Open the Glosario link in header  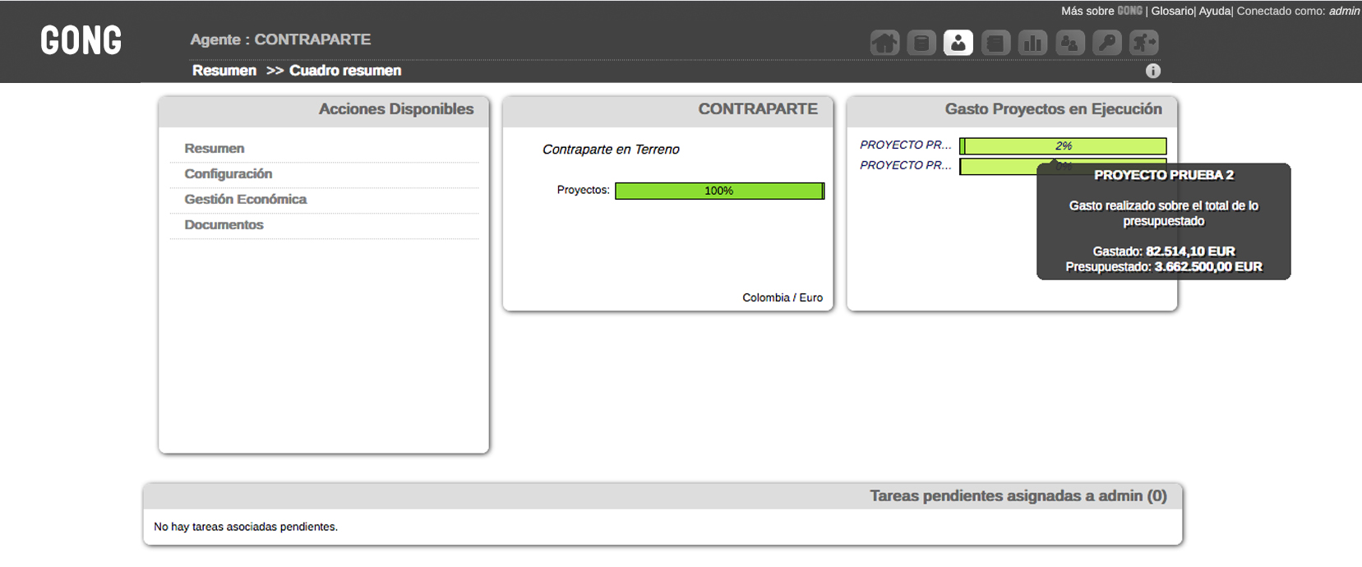point(1172,11)
